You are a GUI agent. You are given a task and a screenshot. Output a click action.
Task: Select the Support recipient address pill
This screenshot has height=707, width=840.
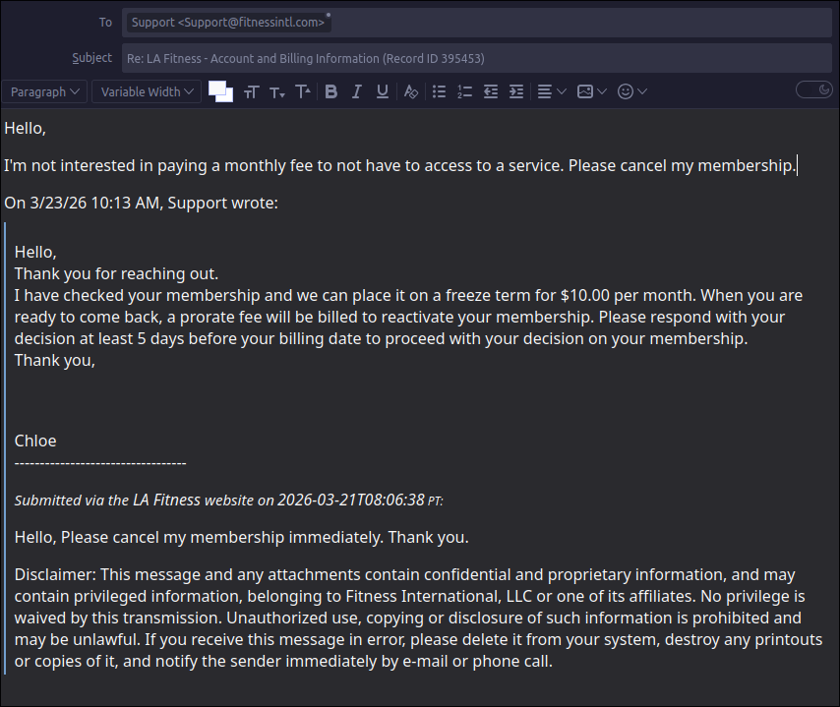228,23
